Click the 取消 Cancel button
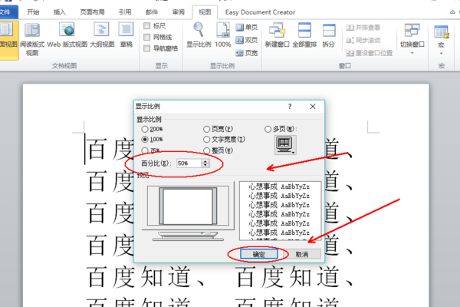This screenshot has width=460, height=307. point(302,254)
